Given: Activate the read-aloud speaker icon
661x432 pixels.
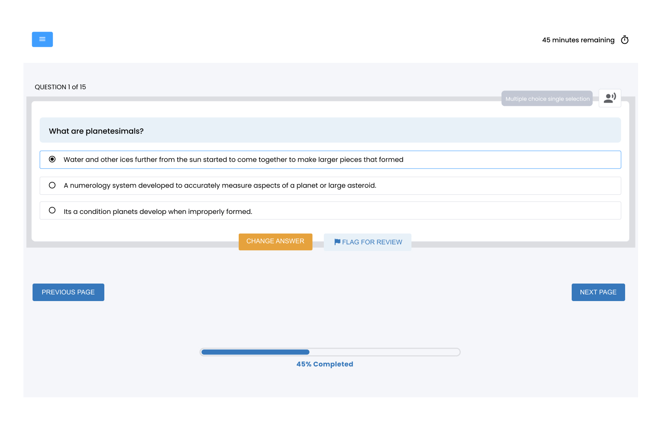Looking at the screenshot, I should click(x=610, y=98).
